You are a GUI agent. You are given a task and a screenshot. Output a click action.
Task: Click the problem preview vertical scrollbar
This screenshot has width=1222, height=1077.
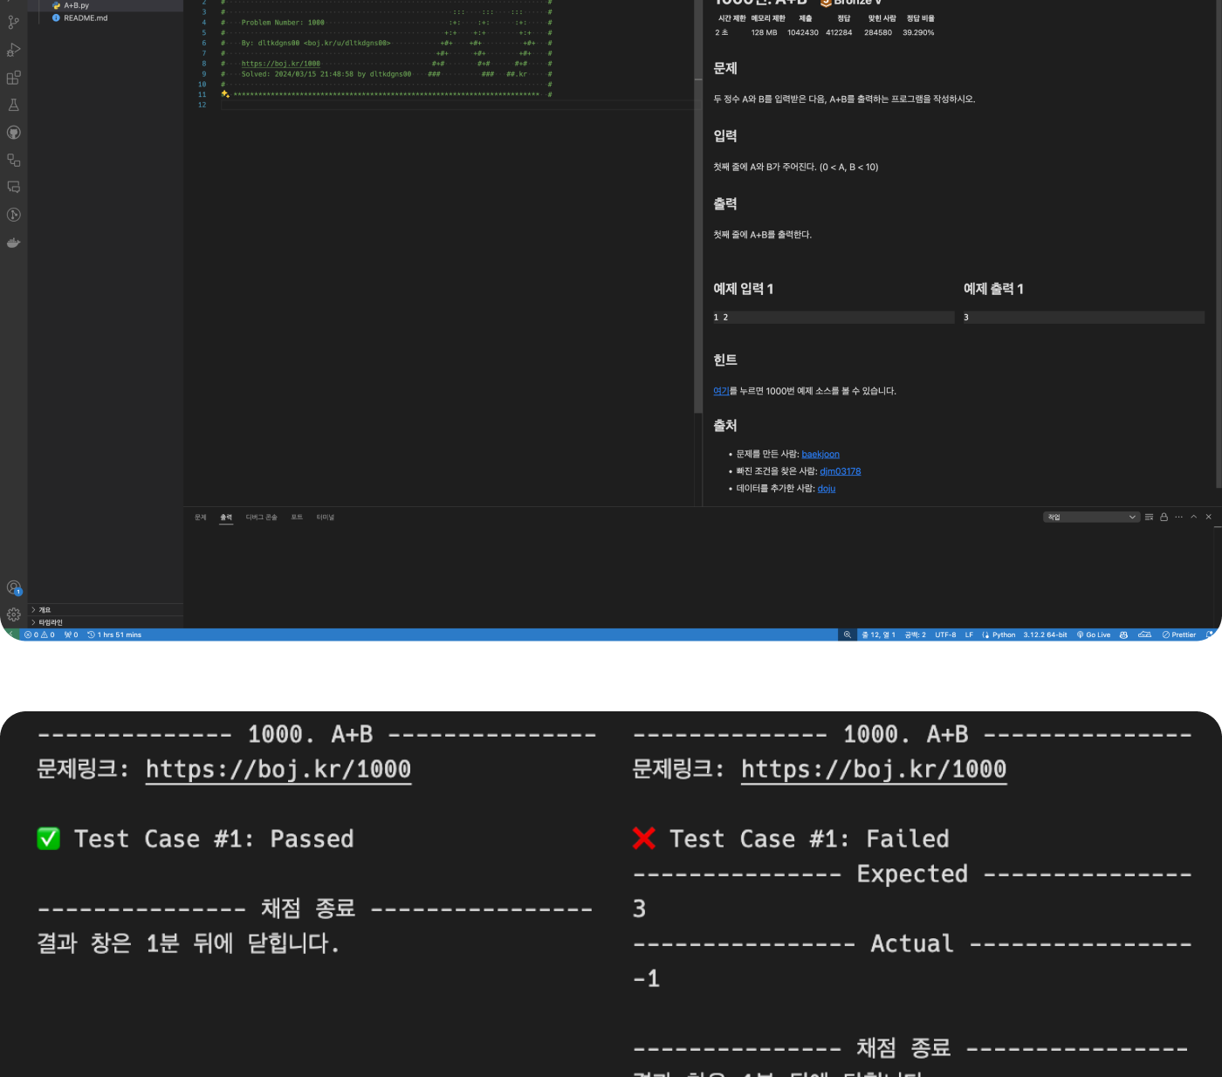[1219, 244]
